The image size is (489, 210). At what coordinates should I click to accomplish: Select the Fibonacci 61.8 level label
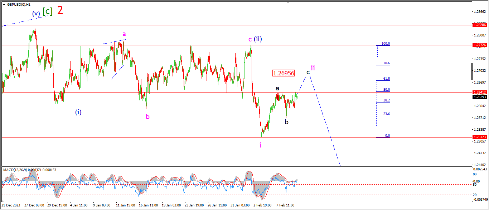click(x=387, y=79)
